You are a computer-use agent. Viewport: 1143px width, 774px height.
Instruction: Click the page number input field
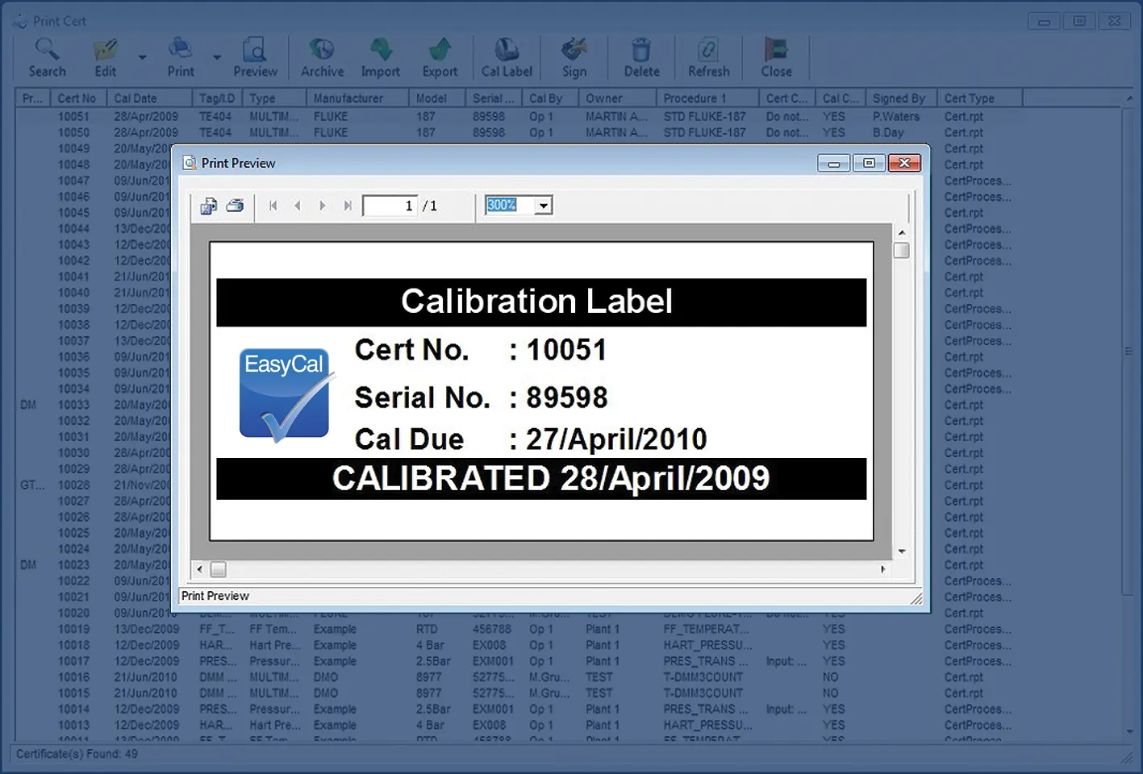(391, 206)
